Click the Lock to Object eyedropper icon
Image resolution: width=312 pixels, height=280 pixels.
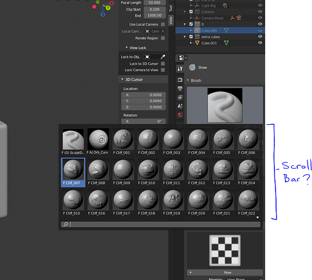(163, 57)
